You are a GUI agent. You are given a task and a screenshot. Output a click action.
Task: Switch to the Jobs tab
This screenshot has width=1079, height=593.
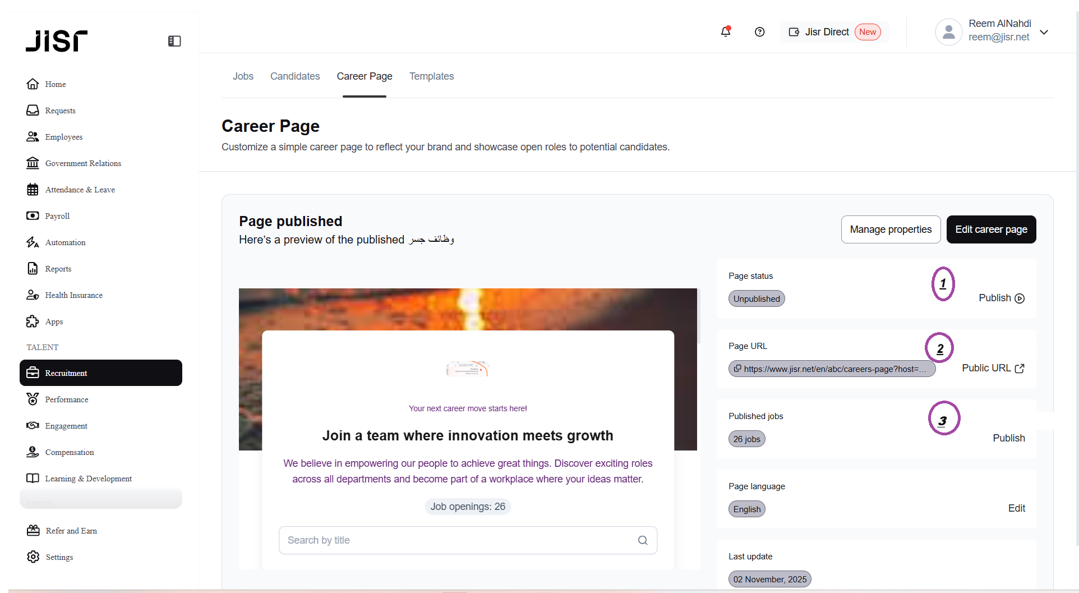click(x=243, y=76)
